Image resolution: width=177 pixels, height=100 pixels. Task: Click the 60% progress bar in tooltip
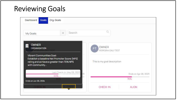point(53,74)
